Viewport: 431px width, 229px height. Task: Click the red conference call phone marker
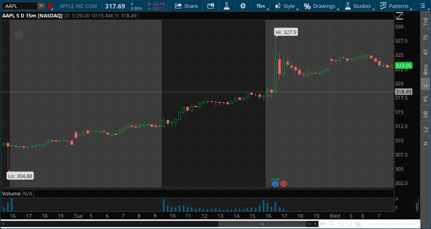pyautogui.click(x=283, y=184)
